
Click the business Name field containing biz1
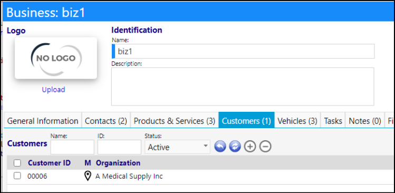point(243,51)
